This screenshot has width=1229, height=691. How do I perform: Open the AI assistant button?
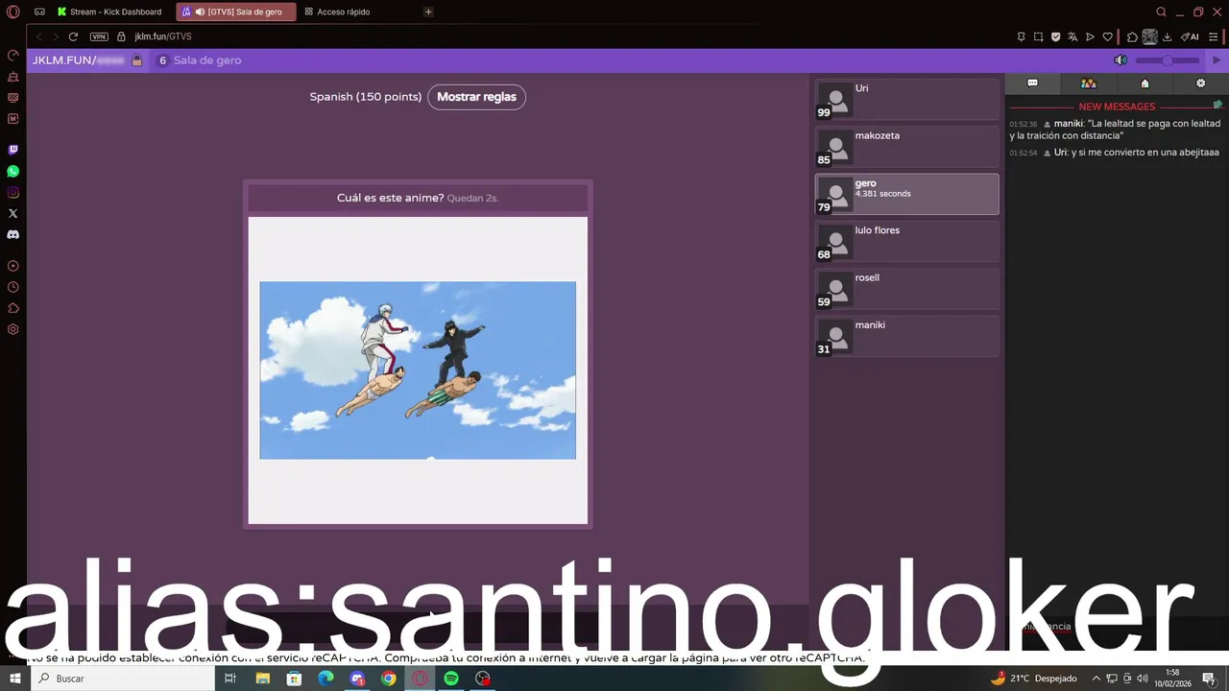pos(1190,36)
